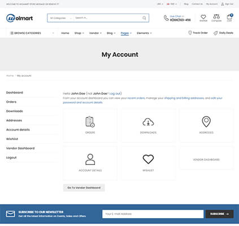Click Go To Vendor Dashboard button
This screenshot has width=239, height=226.
tap(84, 188)
